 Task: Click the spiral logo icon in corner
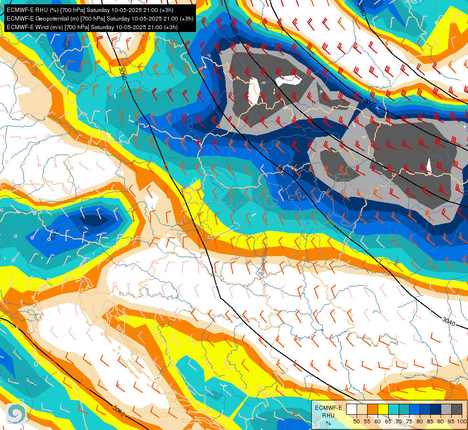[16, 413]
